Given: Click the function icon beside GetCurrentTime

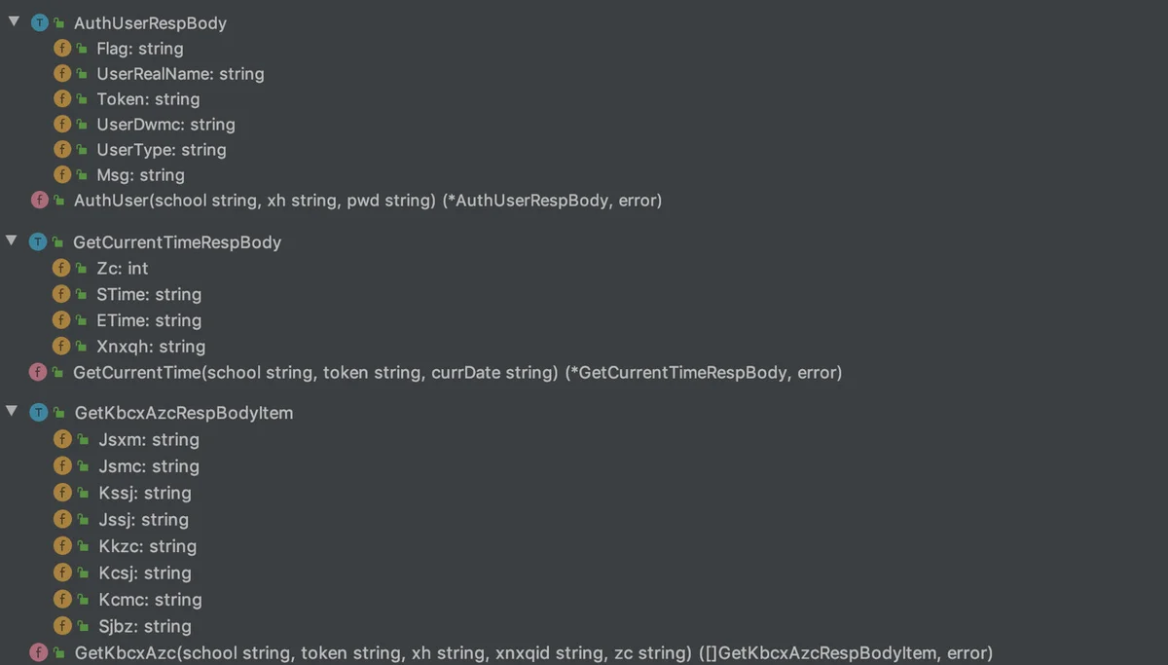Looking at the screenshot, I should (x=39, y=372).
